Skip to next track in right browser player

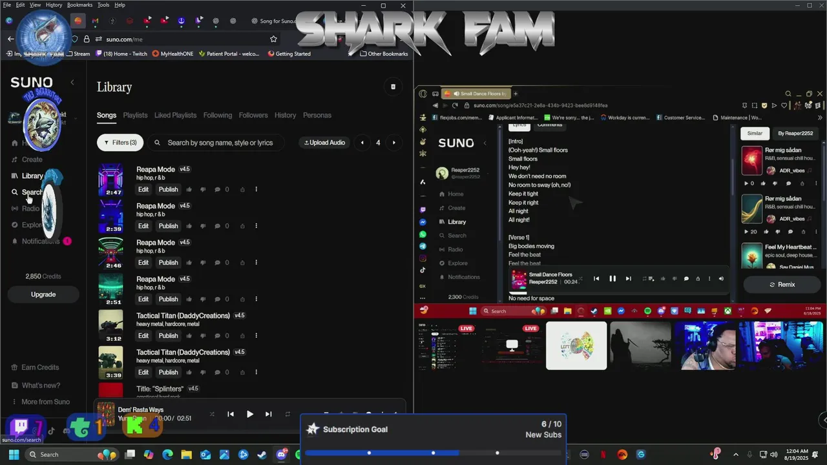629,278
